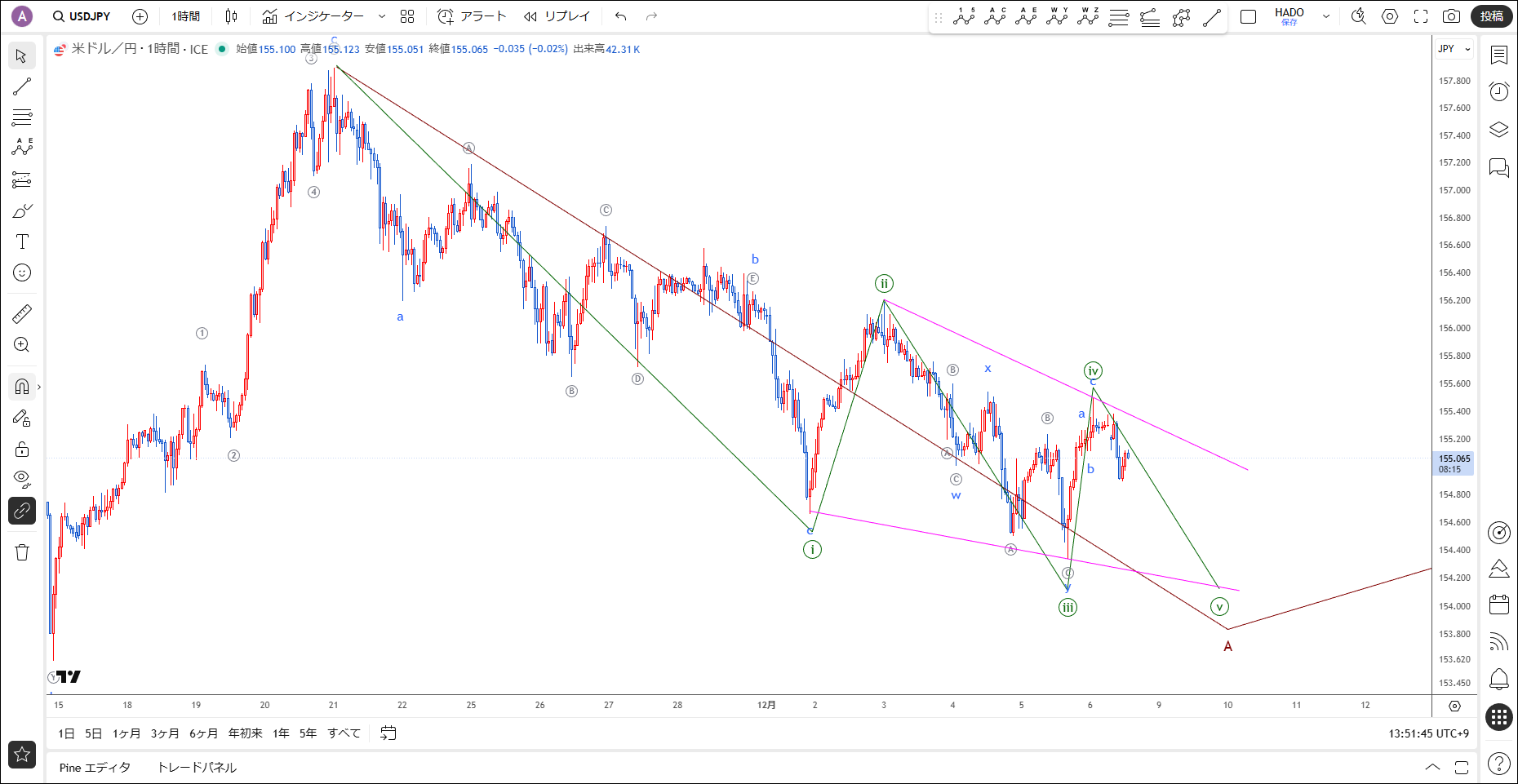The height and width of the screenshot is (784, 1518).
Task: Start bar replay with リプレイ
Action: (x=557, y=16)
